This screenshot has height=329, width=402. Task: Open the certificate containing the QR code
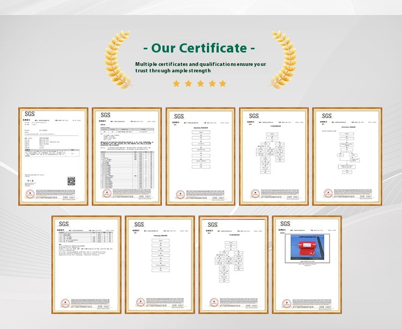pos(53,156)
